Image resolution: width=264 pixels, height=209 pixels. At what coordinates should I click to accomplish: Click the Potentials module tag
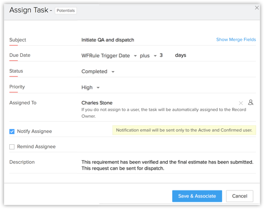pos(66,11)
